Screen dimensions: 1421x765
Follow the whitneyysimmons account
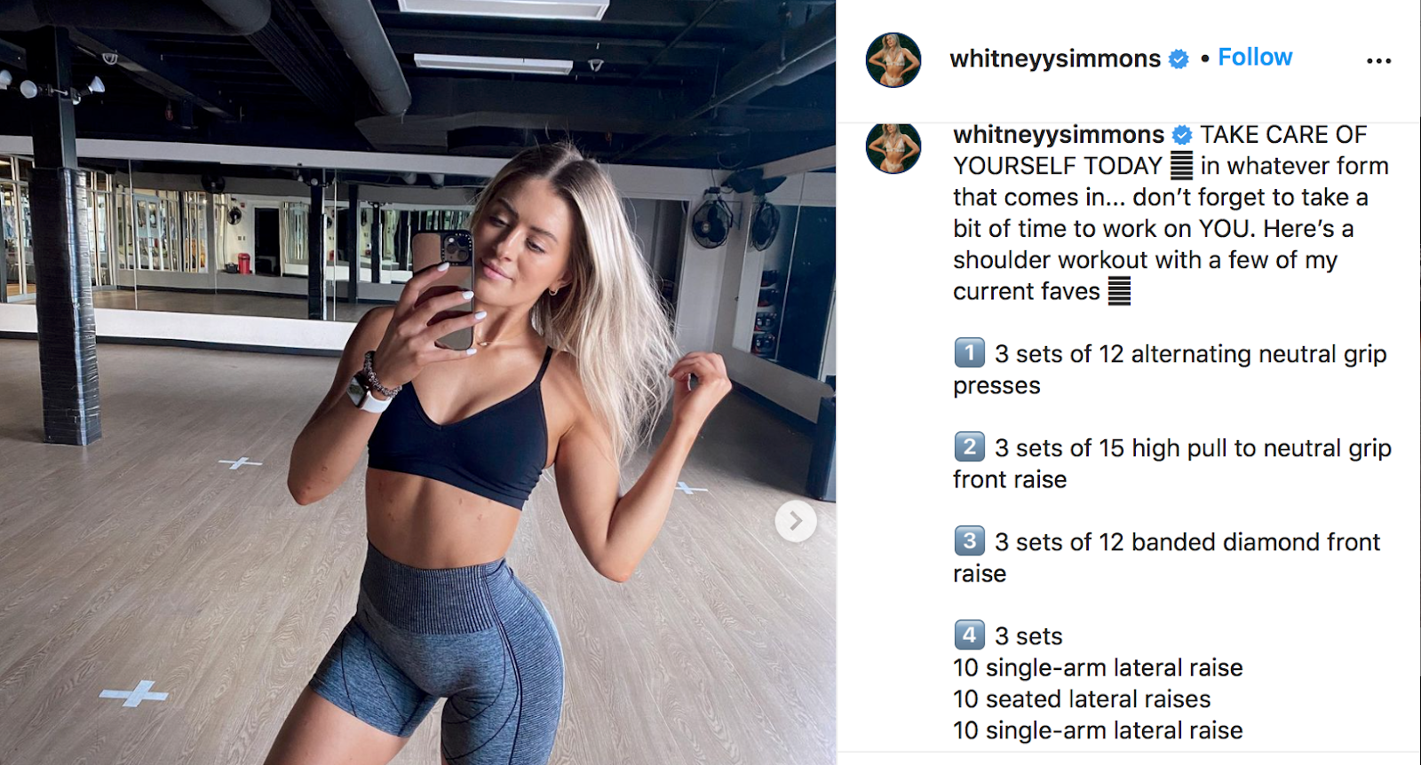click(1255, 58)
